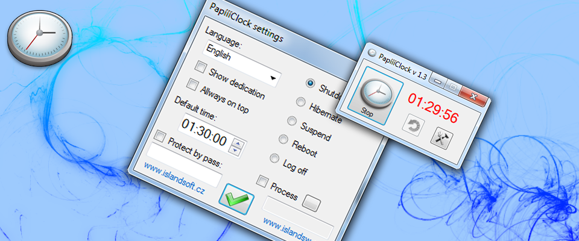Stop the countdown with the clock button
The width and height of the screenshot is (579, 241).
click(376, 96)
